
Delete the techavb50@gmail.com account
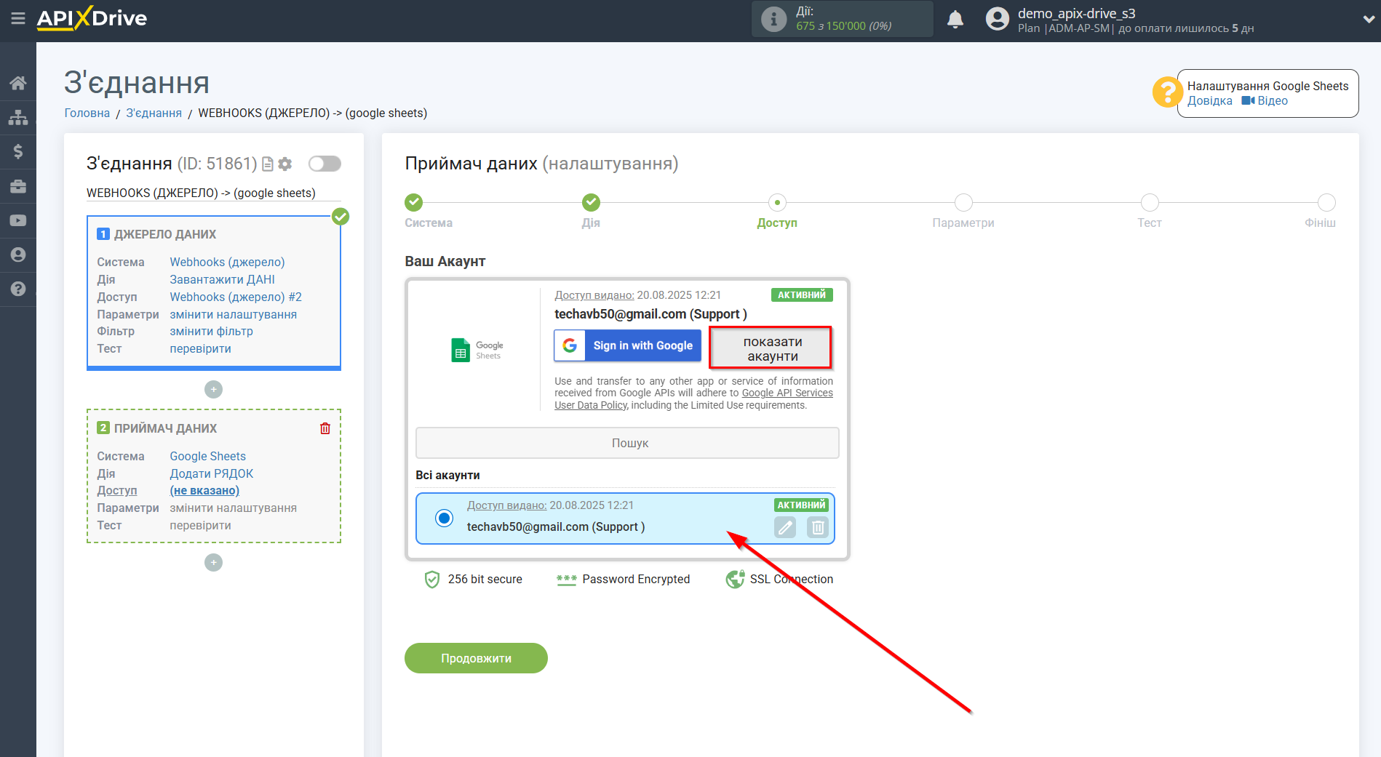[818, 527]
